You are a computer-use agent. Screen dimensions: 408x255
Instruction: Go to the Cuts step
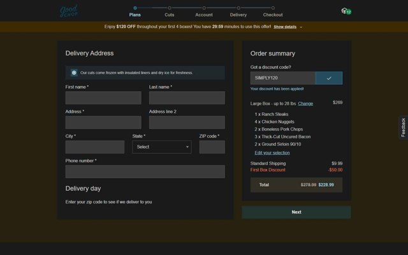click(170, 11)
